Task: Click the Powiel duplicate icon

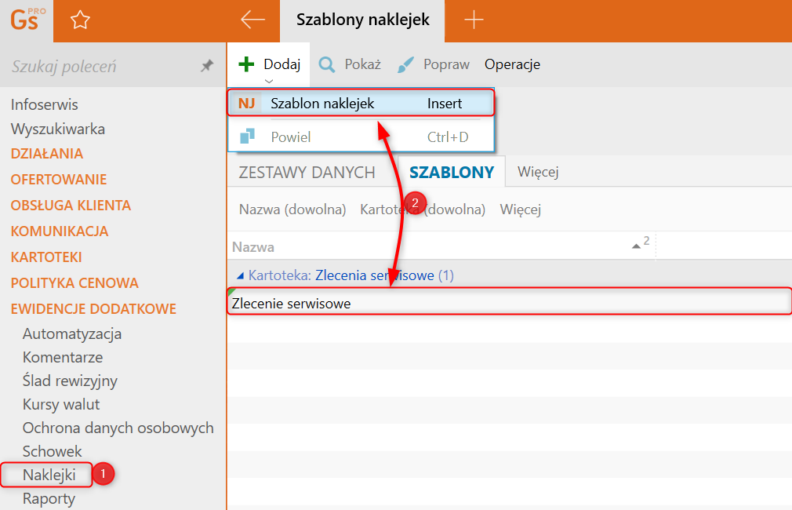Action: 248,137
